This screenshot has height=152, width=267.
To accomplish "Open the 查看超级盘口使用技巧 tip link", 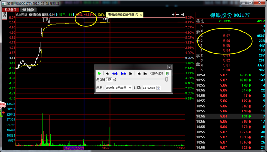I will 122,15.
